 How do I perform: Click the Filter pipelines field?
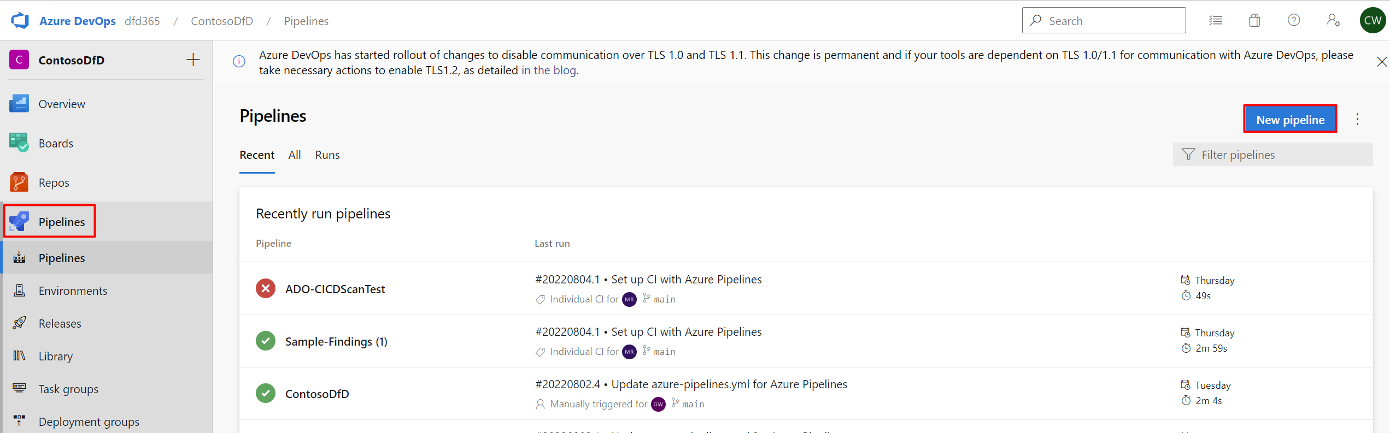pyautogui.click(x=1272, y=155)
